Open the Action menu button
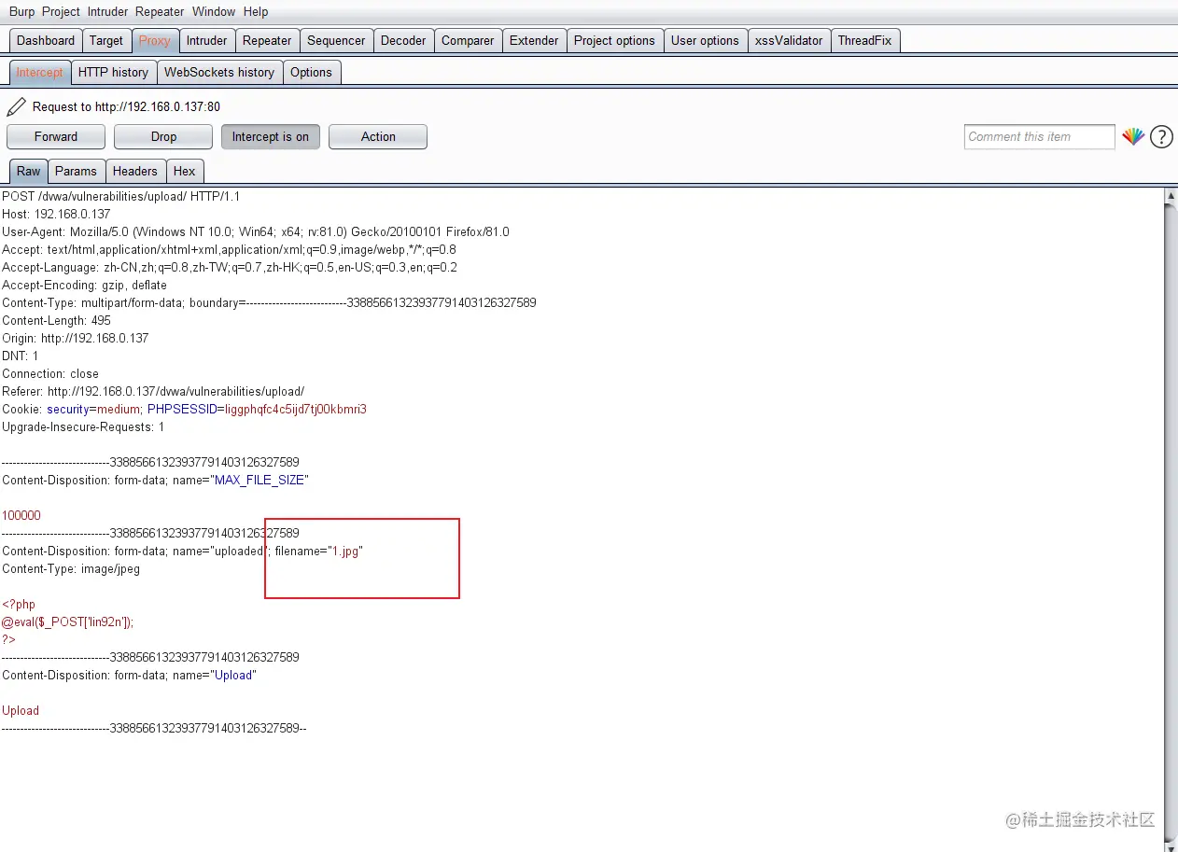 (x=378, y=136)
